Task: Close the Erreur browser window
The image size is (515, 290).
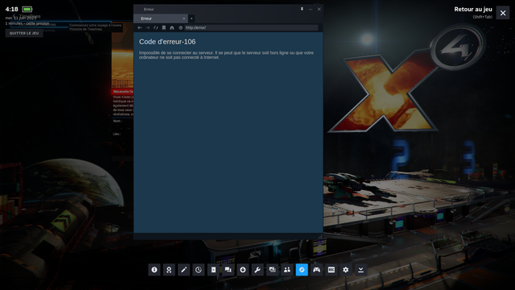Action: tap(319, 9)
